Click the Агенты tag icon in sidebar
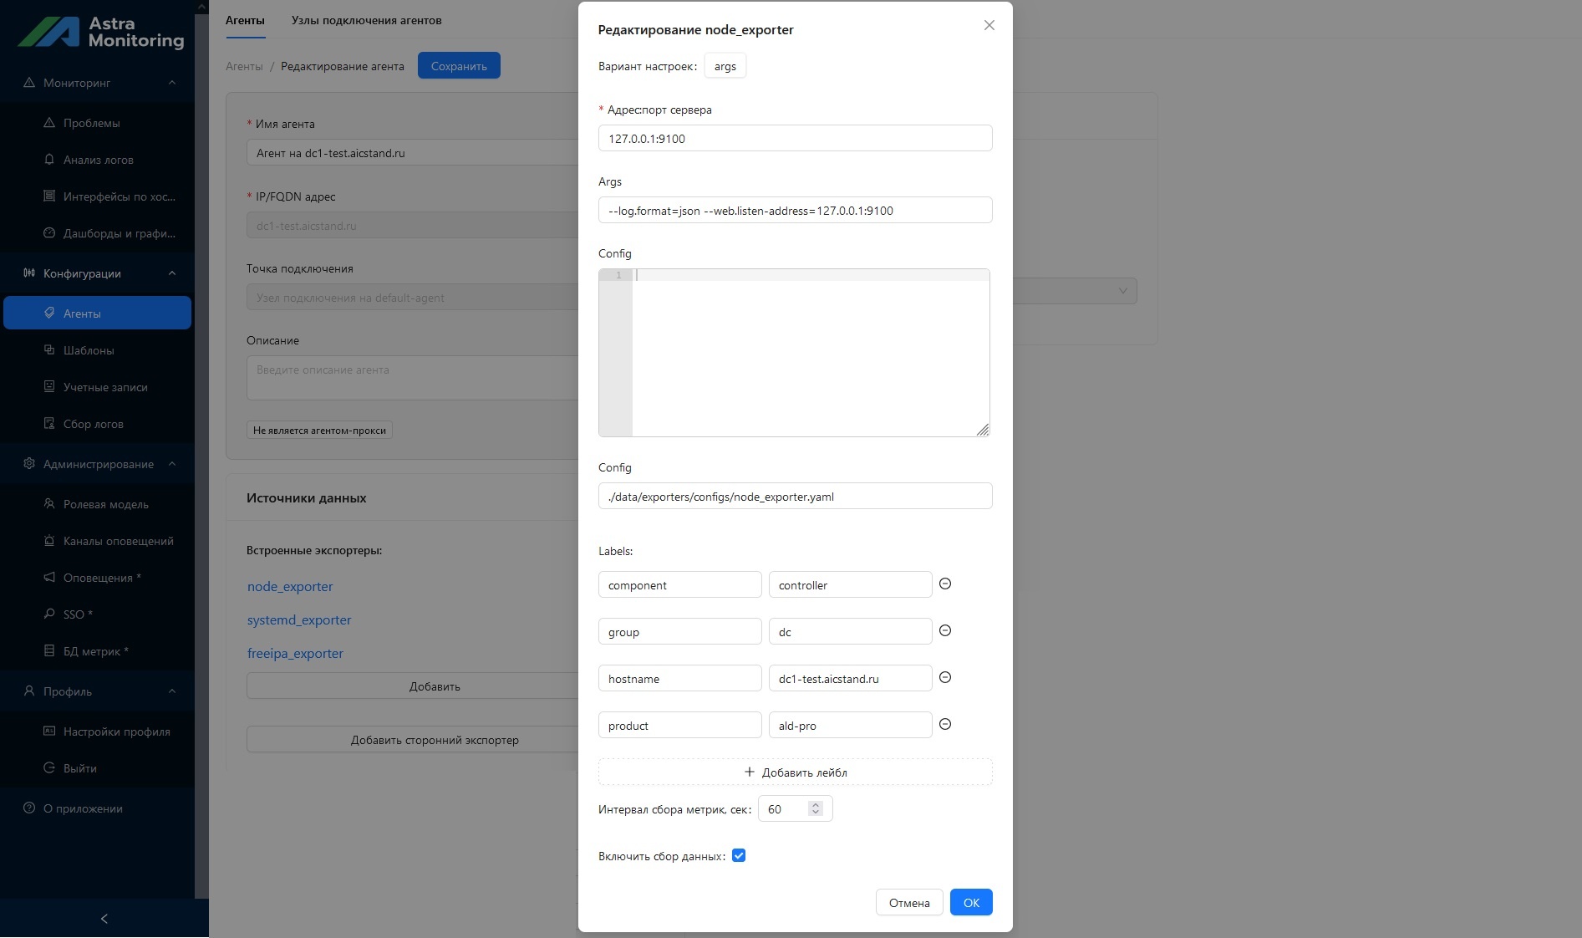 coord(49,314)
